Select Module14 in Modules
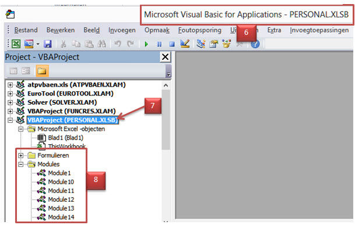The width and height of the screenshot is (355, 225). (61, 217)
